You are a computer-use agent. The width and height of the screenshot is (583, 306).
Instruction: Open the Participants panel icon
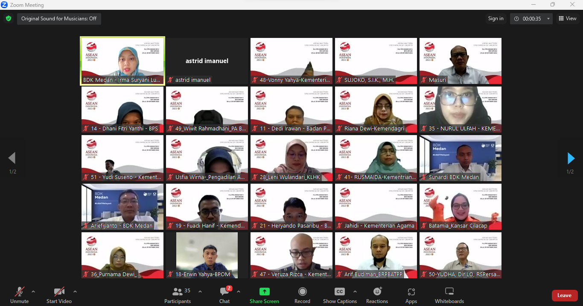(x=178, y=292)
